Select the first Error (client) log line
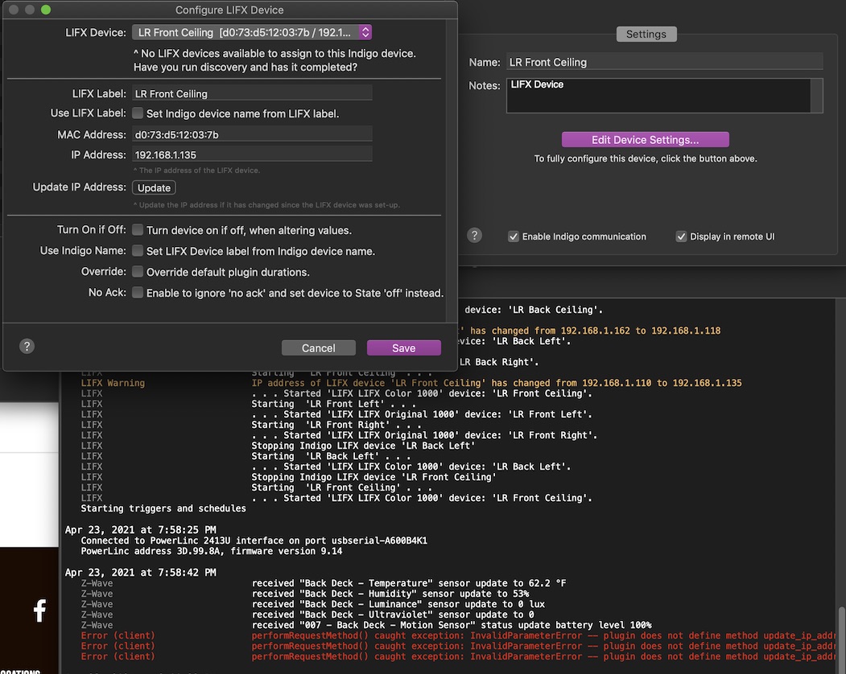This screenshot has height=674, width=846. (x=457, y=635)
